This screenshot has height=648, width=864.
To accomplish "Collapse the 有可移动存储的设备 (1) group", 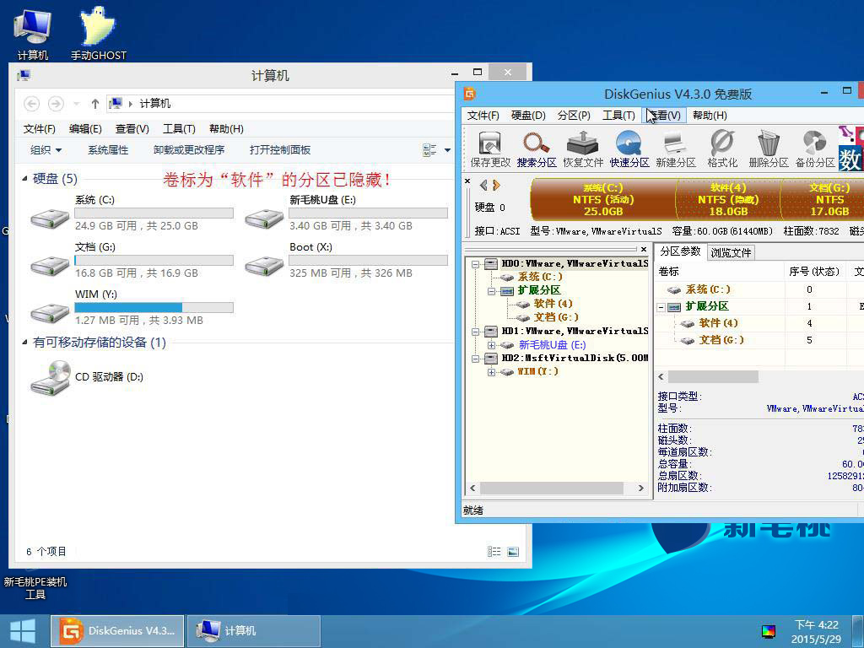I will tap(24, 343).
